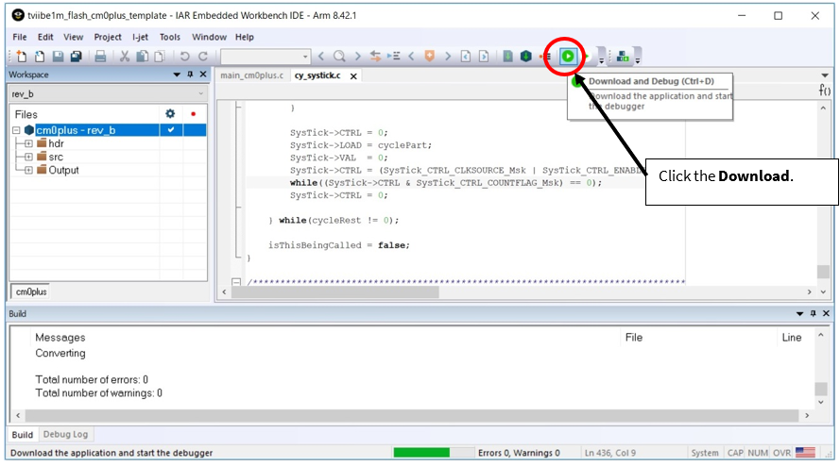Click the Save toolbar icon
The width and height of the screenshot is (840, 466).
tap(58, 57)
